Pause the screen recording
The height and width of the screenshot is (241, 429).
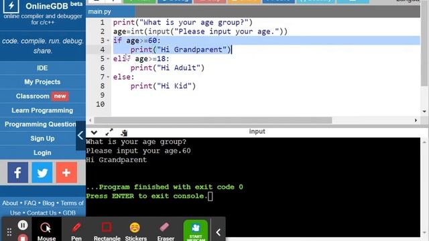click(x=23, y=225)
